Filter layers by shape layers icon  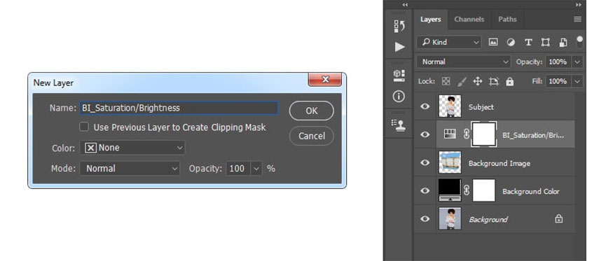coord(545,42)
